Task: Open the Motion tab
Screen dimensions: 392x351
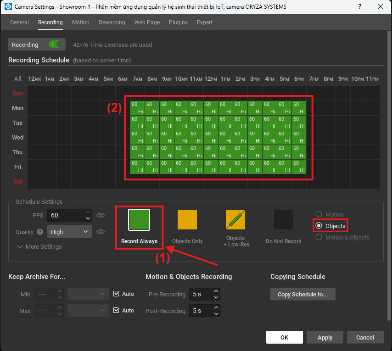Action: 80,22
